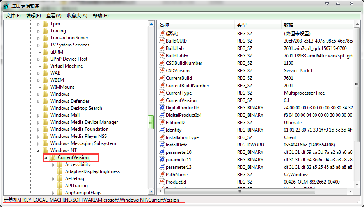Click the BuildGUID string value icon
Viewport: 364px width, 207px height.
(x=162, y=41)
